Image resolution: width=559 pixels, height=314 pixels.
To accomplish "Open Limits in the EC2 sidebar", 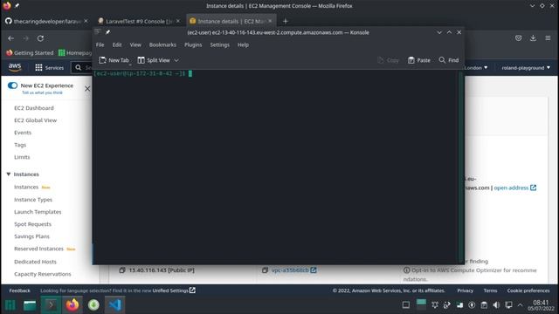I will [22, 157].
